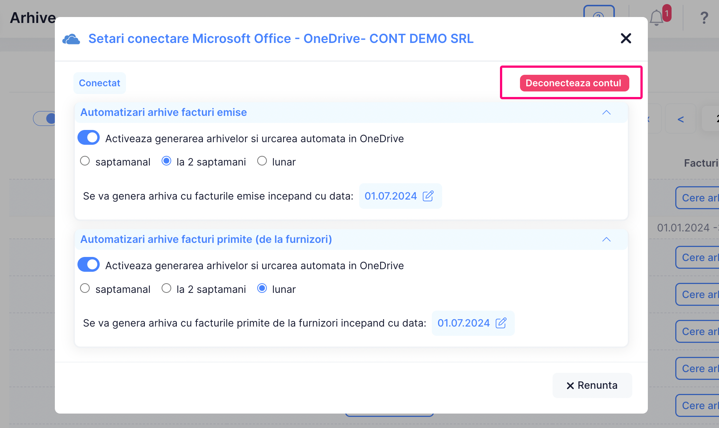Click 'Automatizari arhive facturi emise' heading
719x428 pixels.
coord(163,112)
